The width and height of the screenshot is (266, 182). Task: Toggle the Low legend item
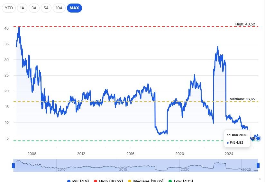(181, 181)
